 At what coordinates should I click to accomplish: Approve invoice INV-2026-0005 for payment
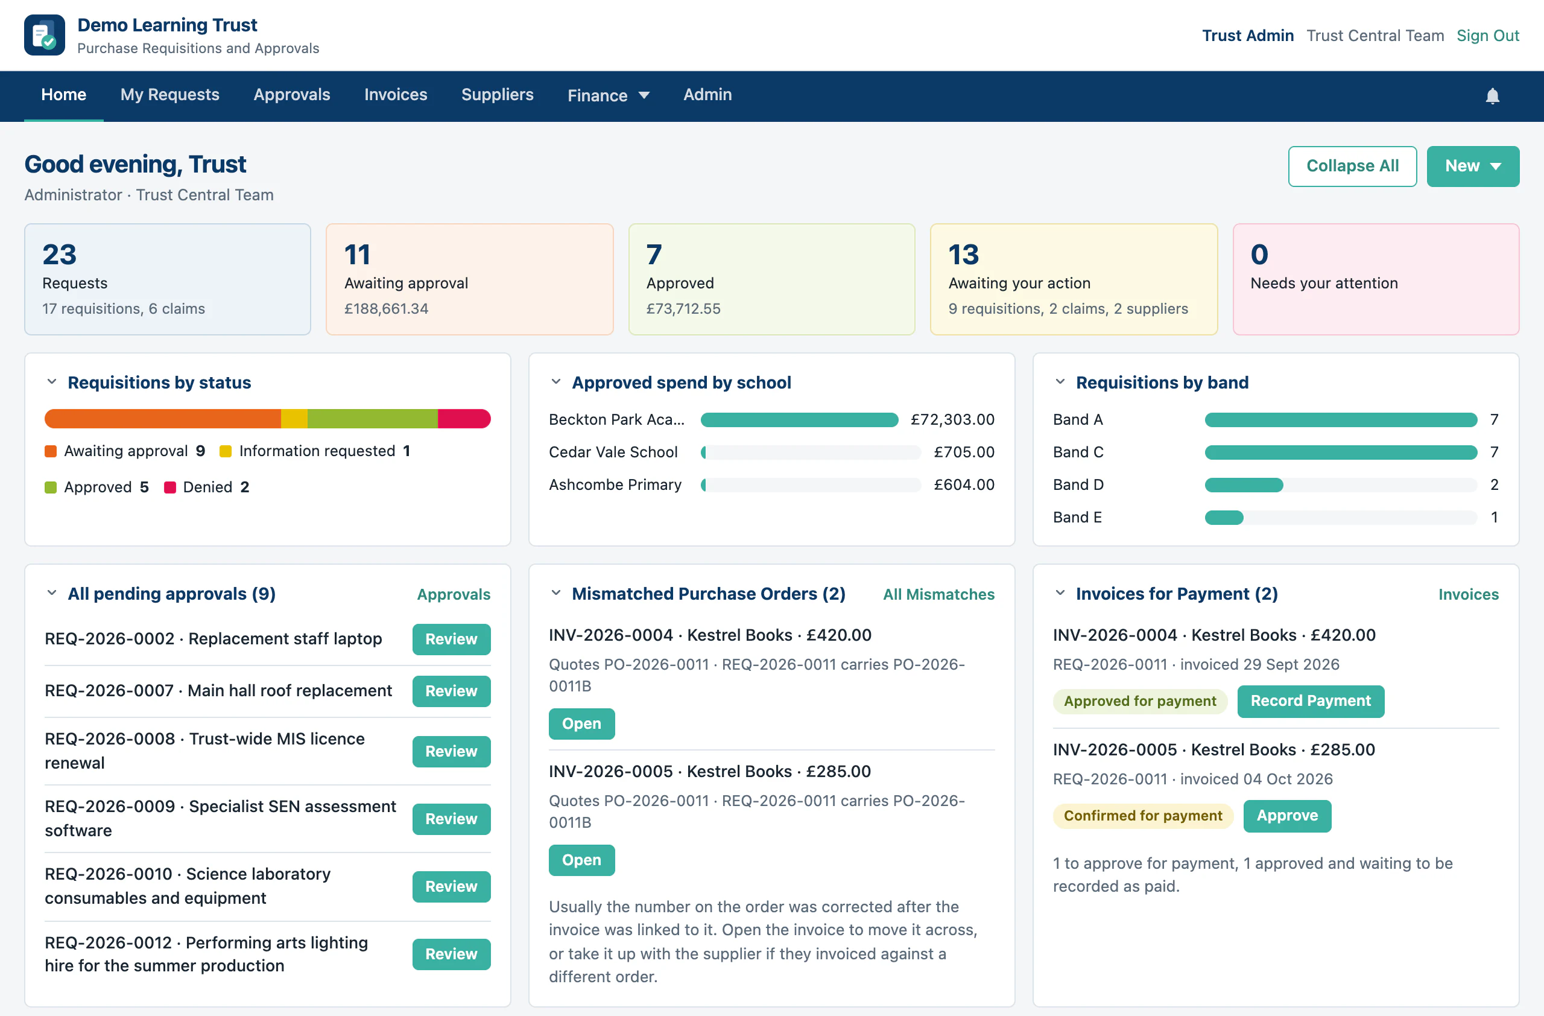pyautogui.click(x=1287, y=816)
